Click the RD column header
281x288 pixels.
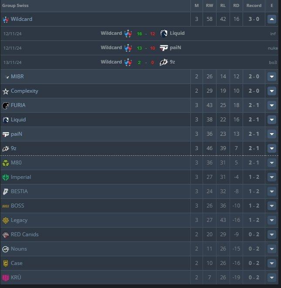click(236, 6)
